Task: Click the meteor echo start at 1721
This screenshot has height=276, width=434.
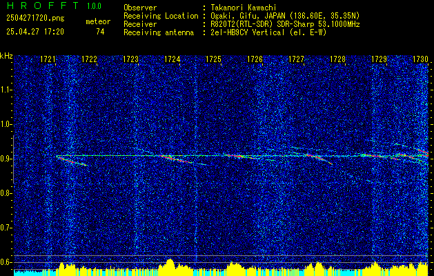Action: [57, 157]
